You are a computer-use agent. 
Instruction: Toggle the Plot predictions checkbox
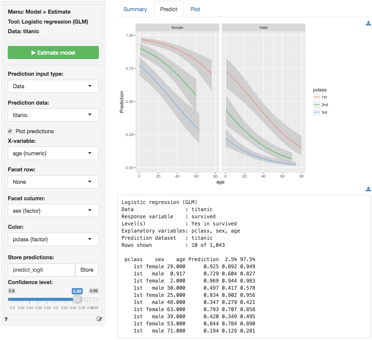pyautogui.click(x=10, y=131)
